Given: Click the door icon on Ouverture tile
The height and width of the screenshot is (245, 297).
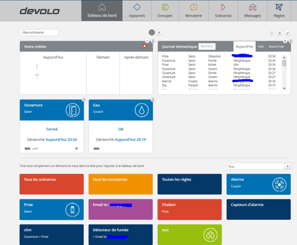Looking at the screenshot, I should [x=72, y=110].
